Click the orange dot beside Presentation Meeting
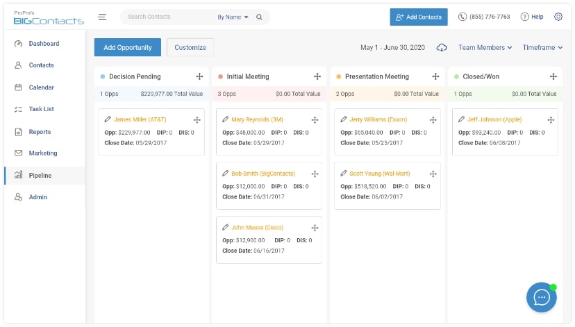Screen dimensions: 575x327 [x=338, y=76]
